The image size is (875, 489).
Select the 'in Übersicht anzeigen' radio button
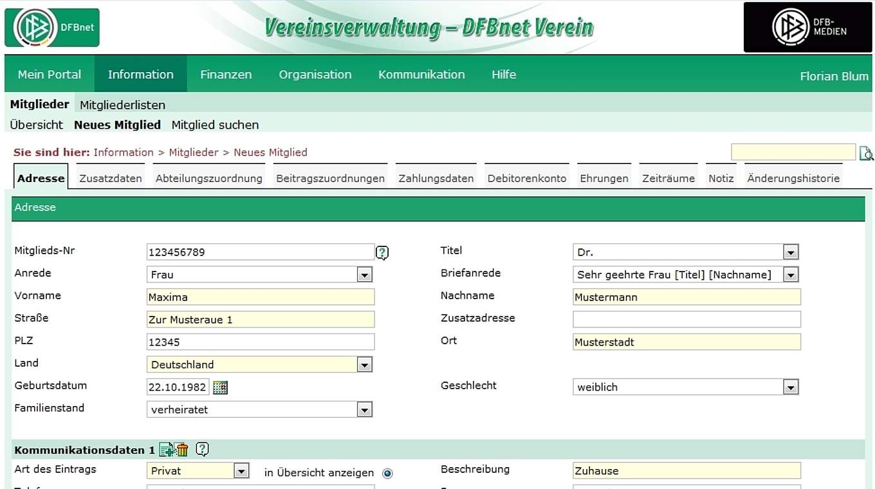(387, 474)
